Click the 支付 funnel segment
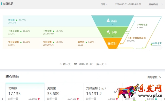 click(x=112, y=43)
